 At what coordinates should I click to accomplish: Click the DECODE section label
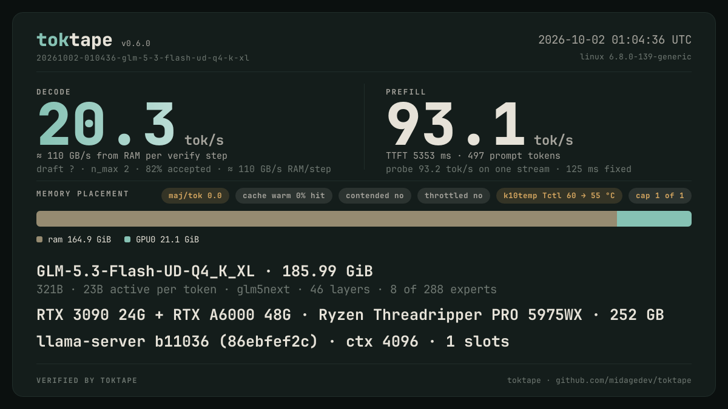54,92
